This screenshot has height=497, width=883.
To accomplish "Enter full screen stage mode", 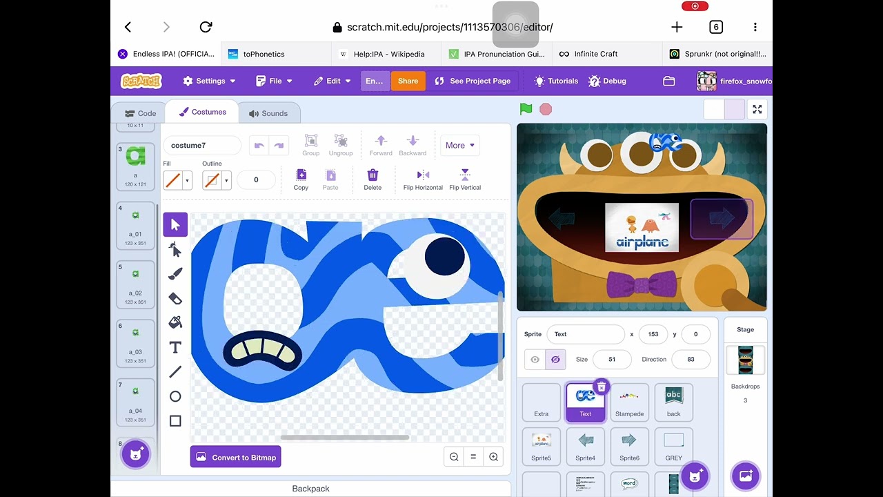I will pyautogui.click(x=757, y=109).
